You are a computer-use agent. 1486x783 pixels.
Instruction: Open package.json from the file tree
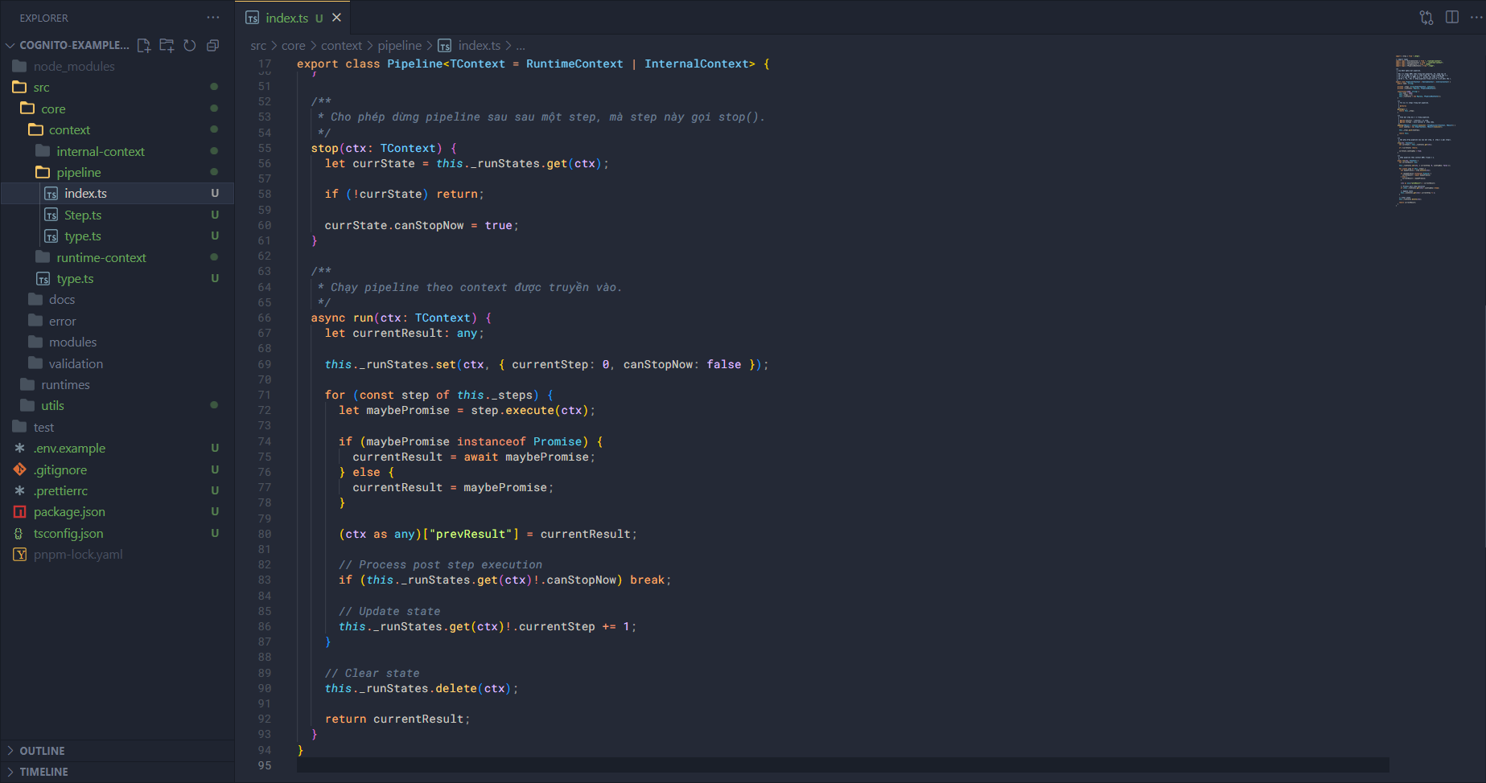(x=69, y=512)
